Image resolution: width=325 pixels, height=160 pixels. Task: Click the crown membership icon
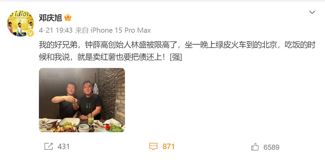pos(68,18)
